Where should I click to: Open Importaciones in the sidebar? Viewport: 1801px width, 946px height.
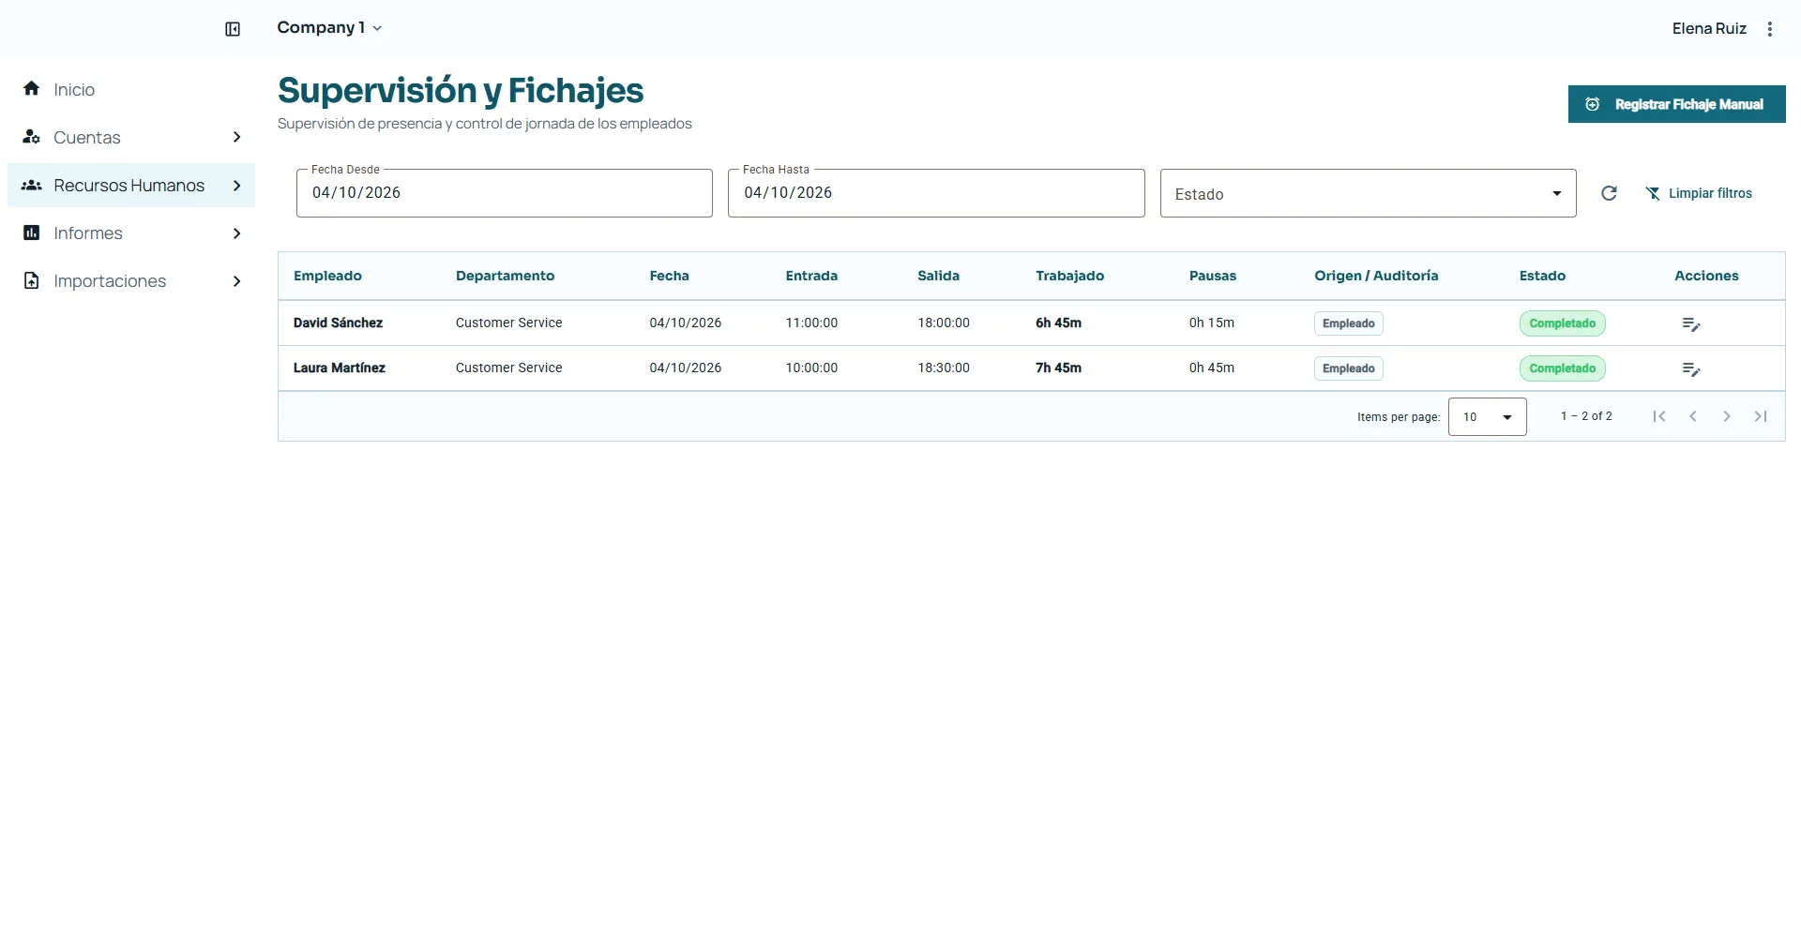click(131, 281)
